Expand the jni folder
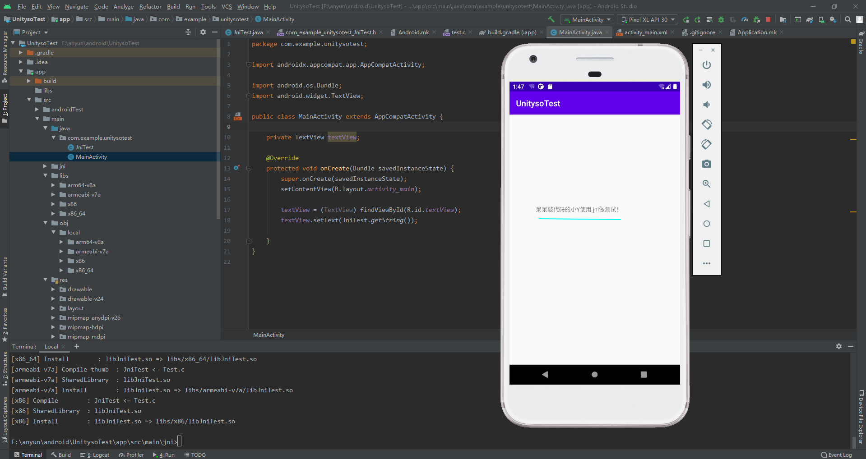The height and width of the screenshot is (459, 866). click(x=45, y=166)
